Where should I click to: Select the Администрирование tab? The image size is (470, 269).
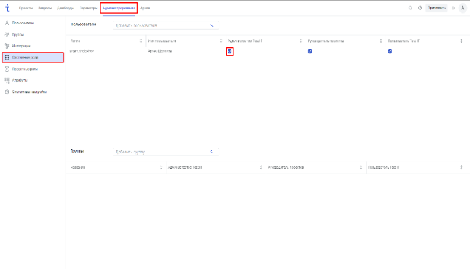coord(119,8)
